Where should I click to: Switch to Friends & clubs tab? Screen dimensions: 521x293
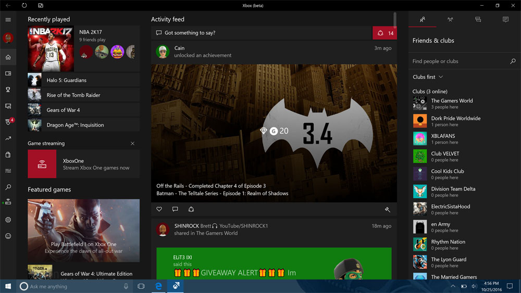coord(423,20)
